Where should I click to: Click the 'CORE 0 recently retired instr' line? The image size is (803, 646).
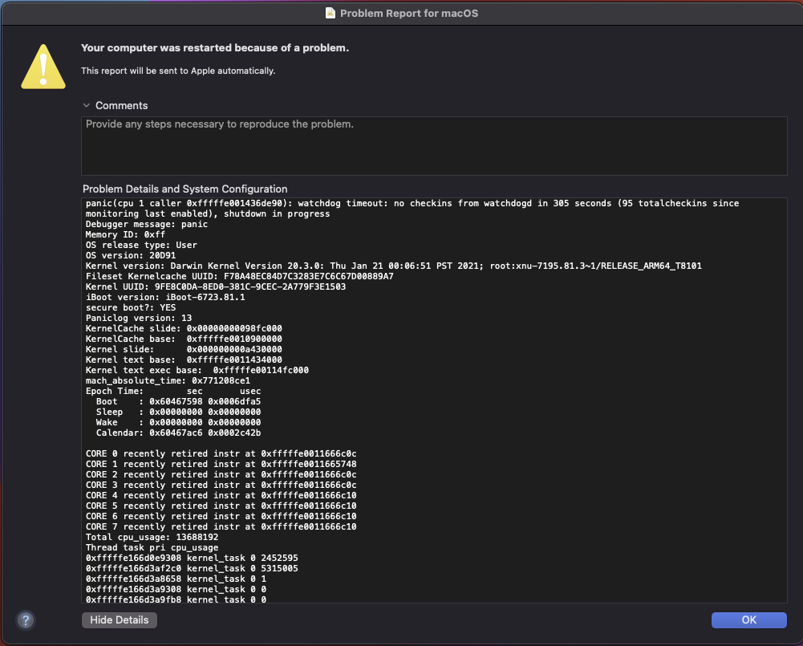pyautogui.click(x=221, y=454)
